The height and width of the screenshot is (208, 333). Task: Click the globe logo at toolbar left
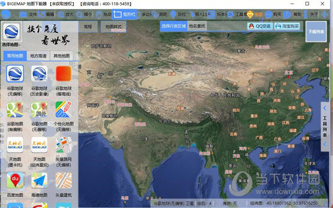pyautogui.click(x=6, y=15)
